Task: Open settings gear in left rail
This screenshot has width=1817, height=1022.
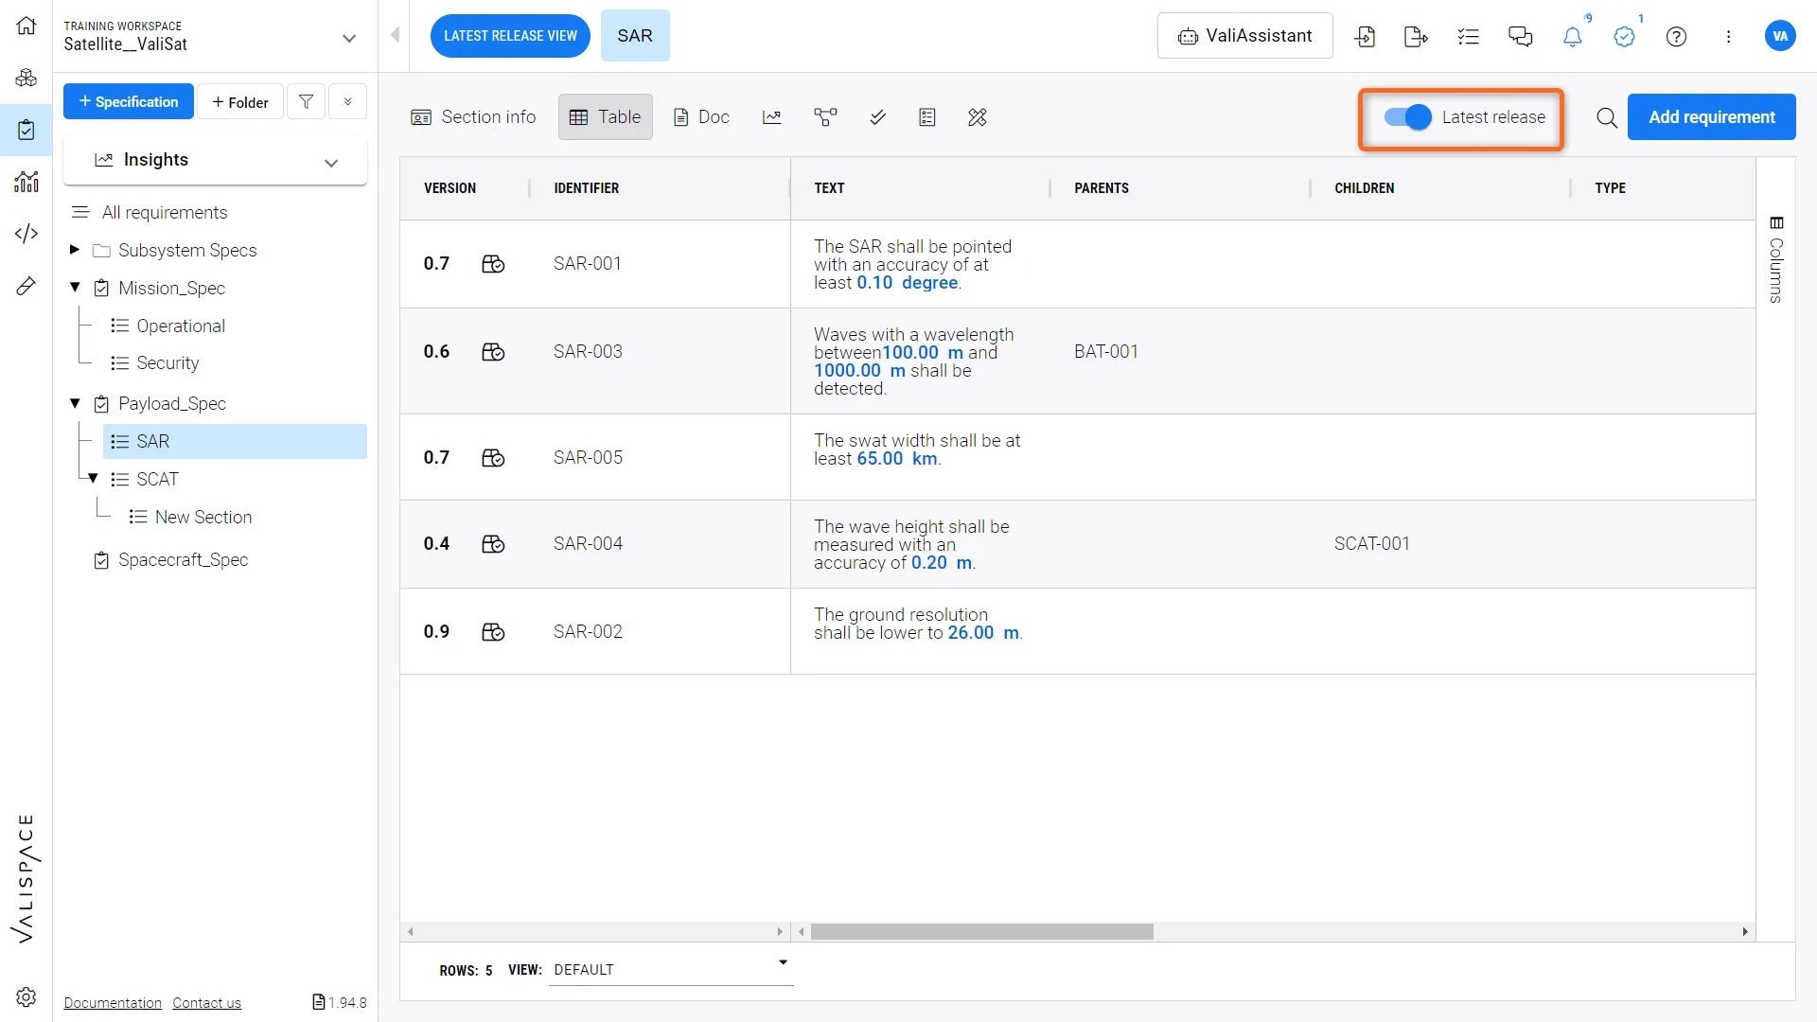Action: (26, 996)
